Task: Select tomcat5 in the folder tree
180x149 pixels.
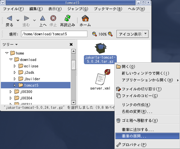Action: [x=31, y=85]
